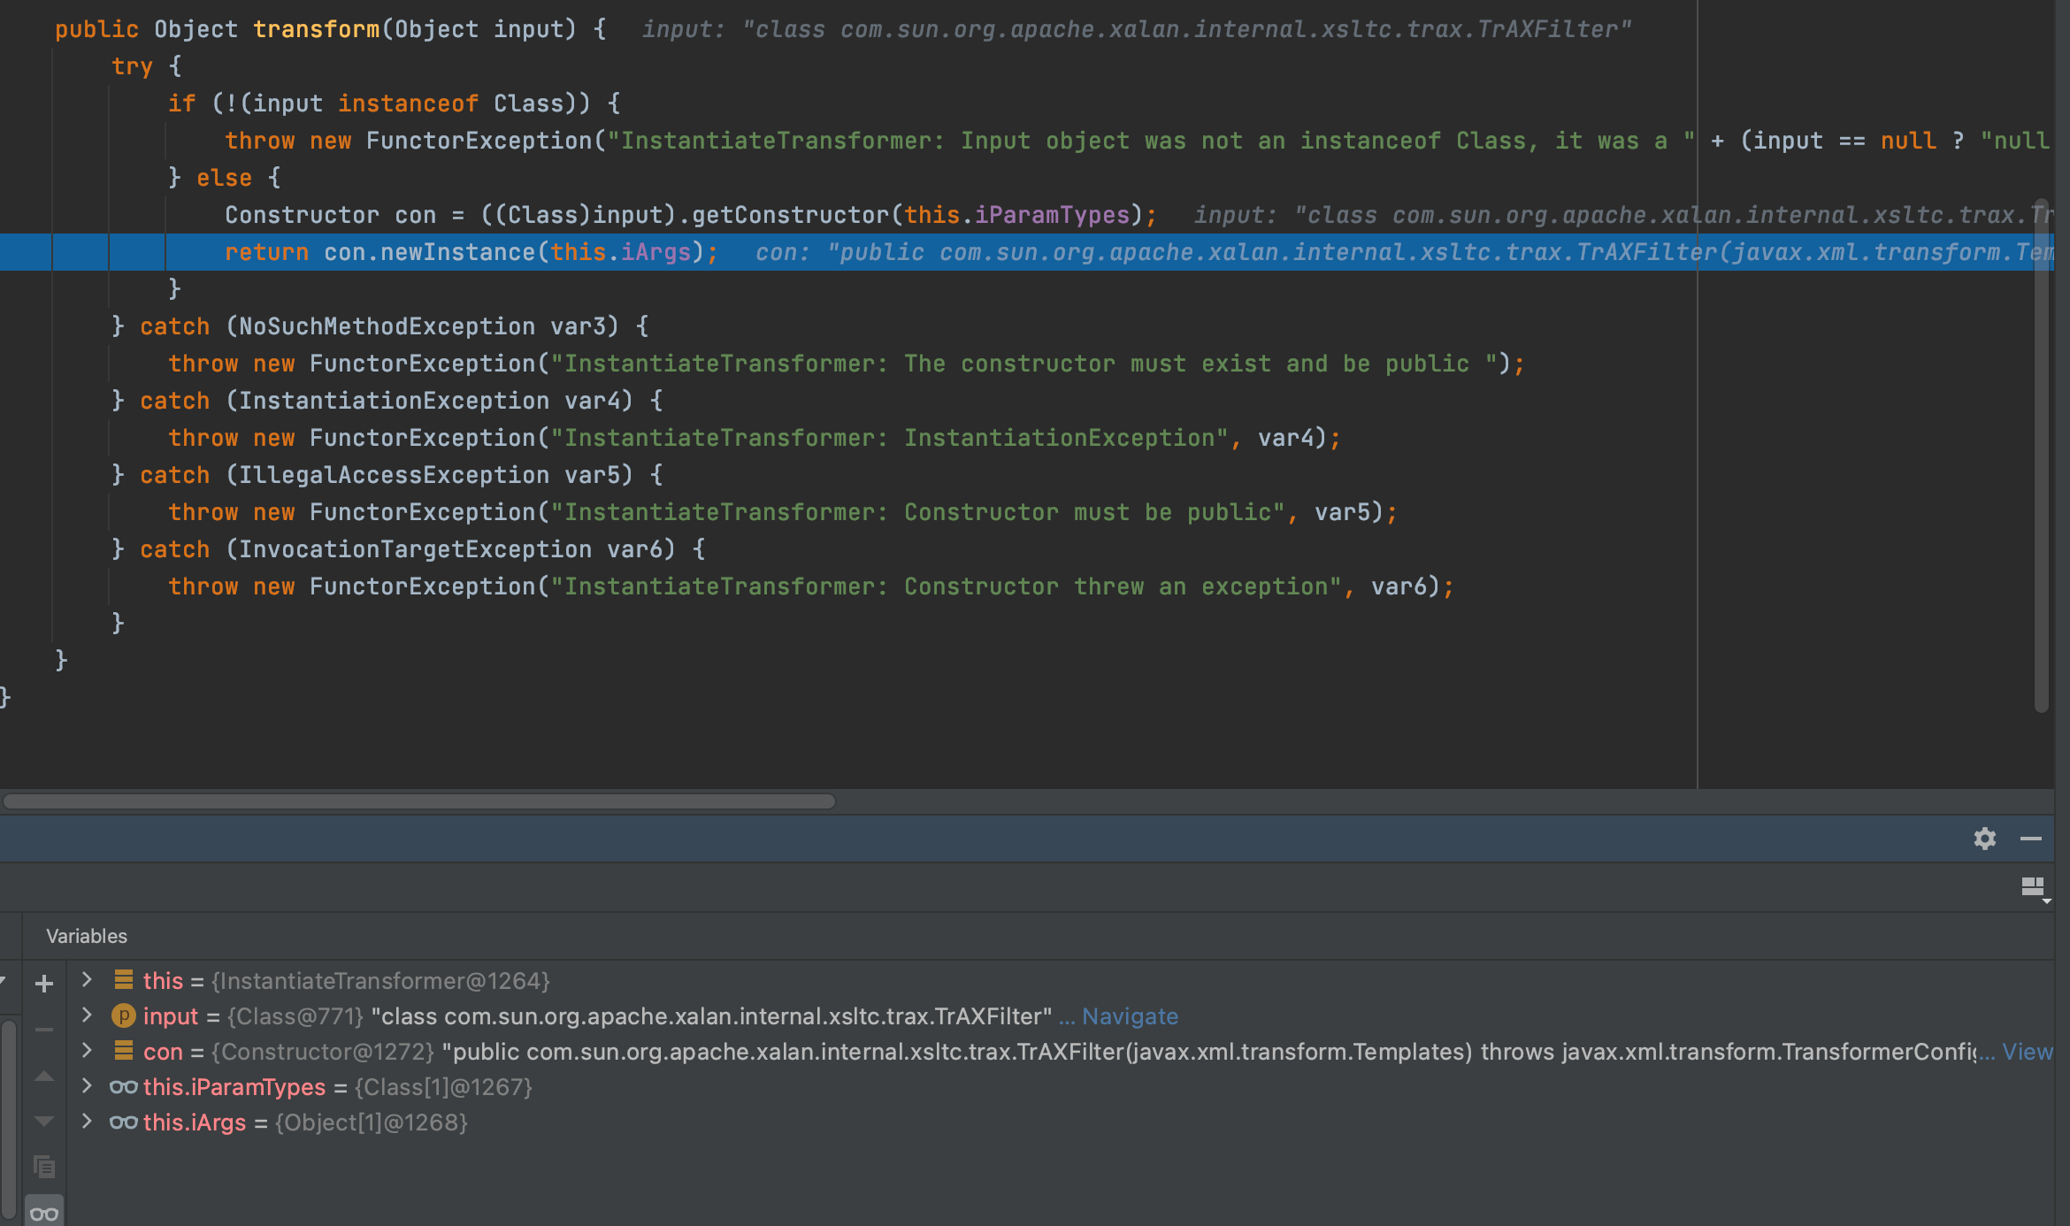The height and width of the screenshot is (1226, 2070).
Task: Move watch up arrow icon
Action: pos(44,1077)
